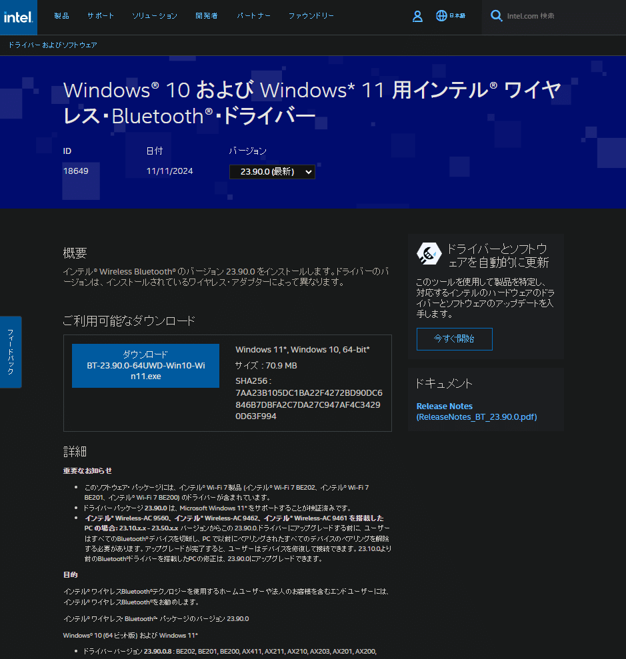
Task: Click the ドライバーとソフトウェアを自動的に更新 heading
Action: [x=498, y=255]
